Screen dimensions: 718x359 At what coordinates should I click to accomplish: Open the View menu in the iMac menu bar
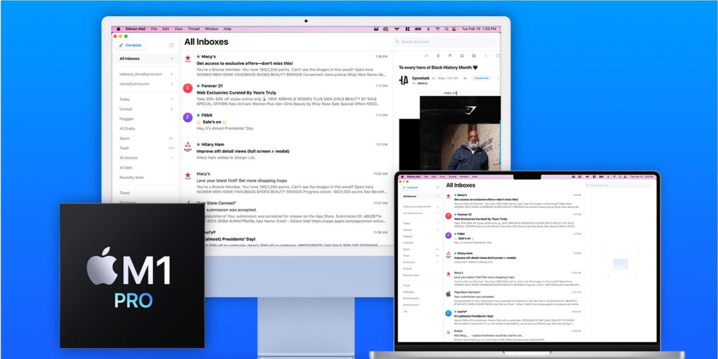pos(178,29)
